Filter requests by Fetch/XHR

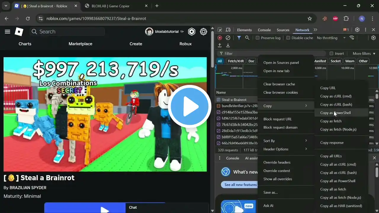point(236,61)
